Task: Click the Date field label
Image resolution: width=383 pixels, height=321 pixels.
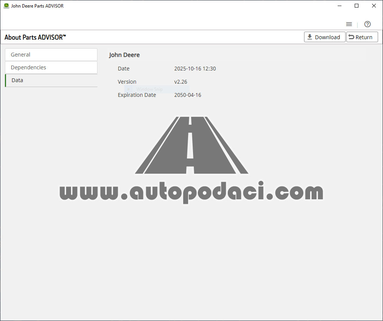Action: pos(124,69)
